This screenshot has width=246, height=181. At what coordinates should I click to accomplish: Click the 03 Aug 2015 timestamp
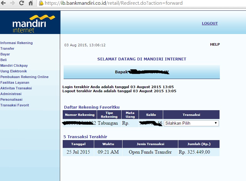click(x=85, y=45)
